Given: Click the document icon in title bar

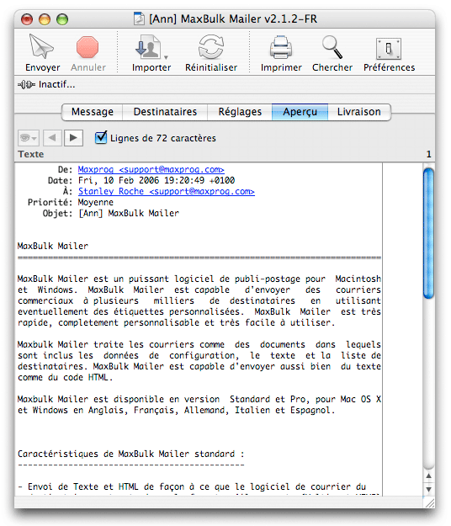Looking at the screenshot, I should (139, 19).
